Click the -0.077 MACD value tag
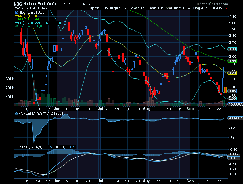The height and width of the screenshot is (184, 243). (x=234, y=158)
